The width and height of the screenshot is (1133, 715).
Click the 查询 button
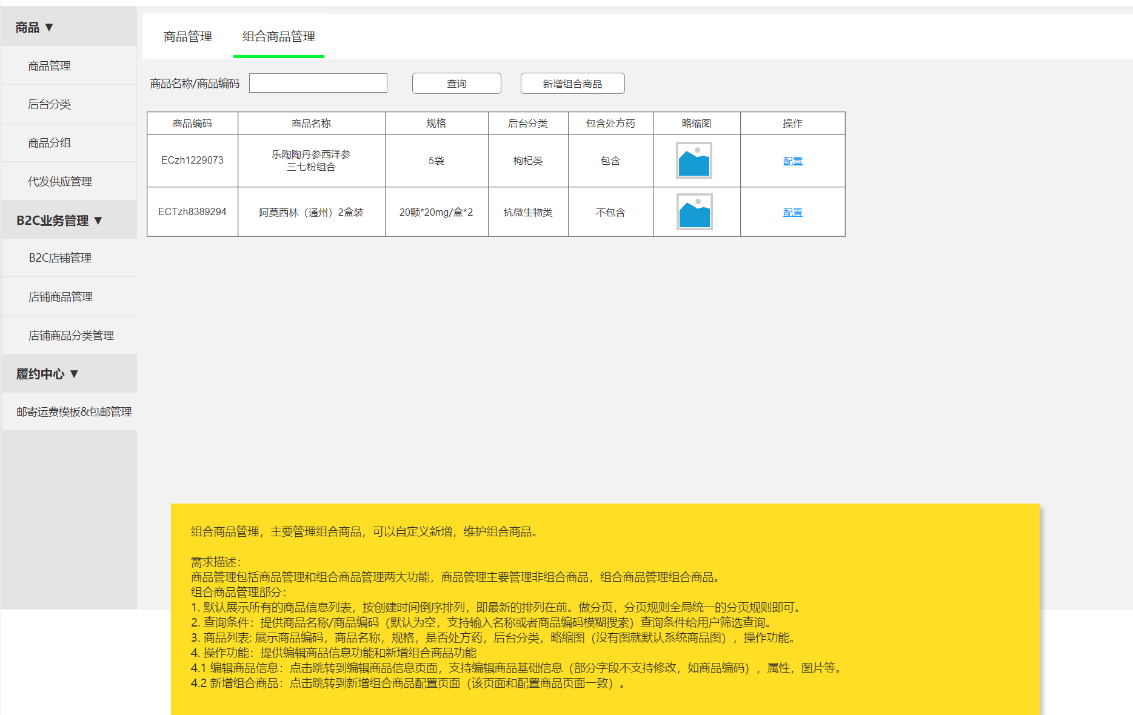456,84
